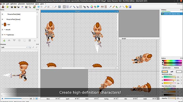Select the Spell animation tab
Image resolution: width=183 pixels, height=102 pixels.
[67, 99]
